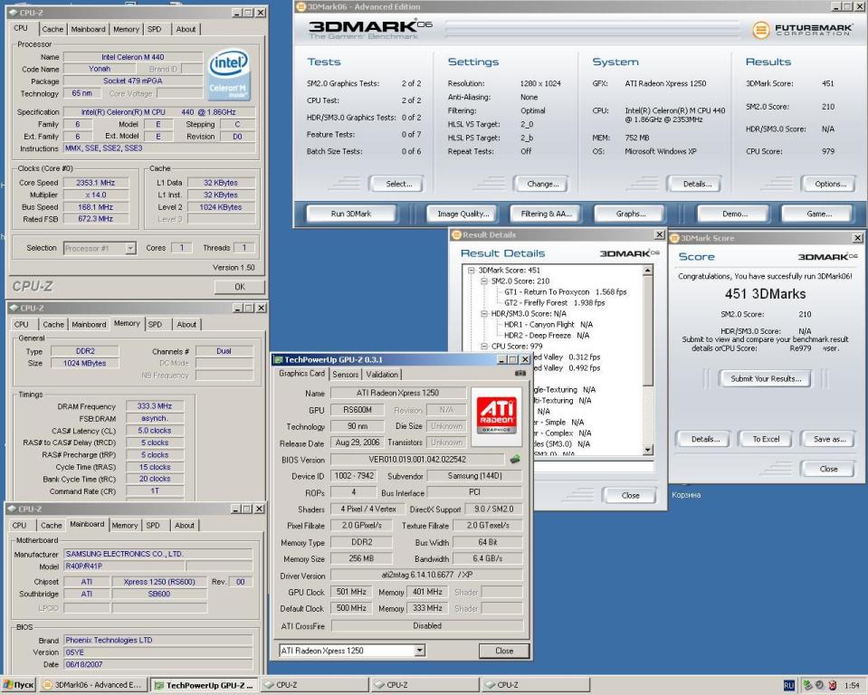Click To Excel in 3DMark Score window
The width and height of the screenshot is (868, 695).
[x=766, y=439]
